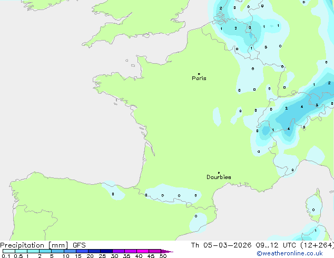Viewport: 334px width, 258px height.
Task: Pick the 0.1–0.5 mm legend swatch
Action: [9, 251]
